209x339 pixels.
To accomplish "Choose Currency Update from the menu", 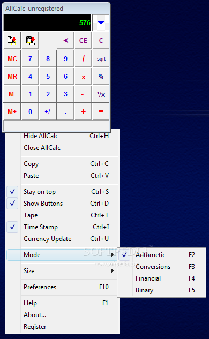I will pos(63,239).
